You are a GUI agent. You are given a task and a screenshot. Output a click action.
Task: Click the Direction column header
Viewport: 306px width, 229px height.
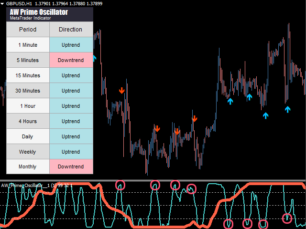pyautogui.click(x=71, y=30)
